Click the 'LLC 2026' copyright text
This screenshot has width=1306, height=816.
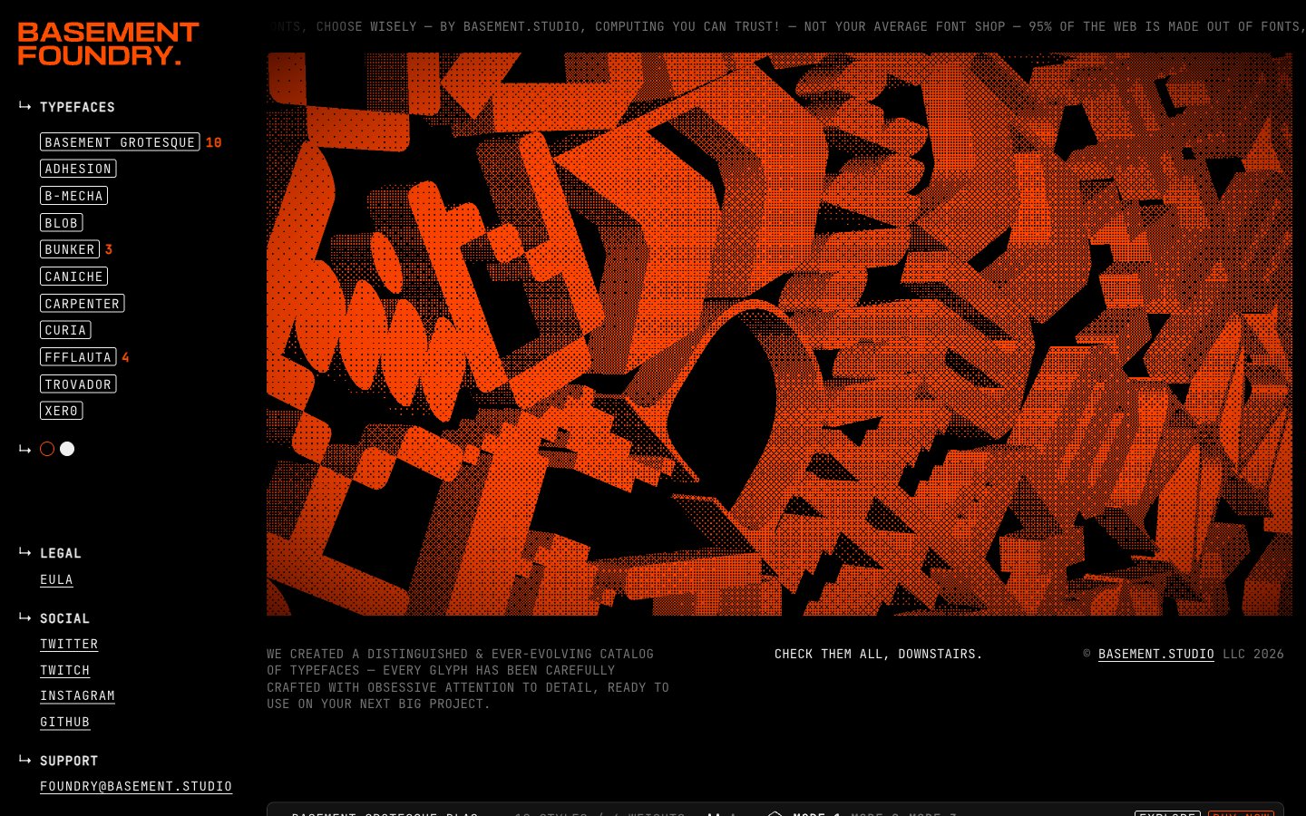point(1253,654)
